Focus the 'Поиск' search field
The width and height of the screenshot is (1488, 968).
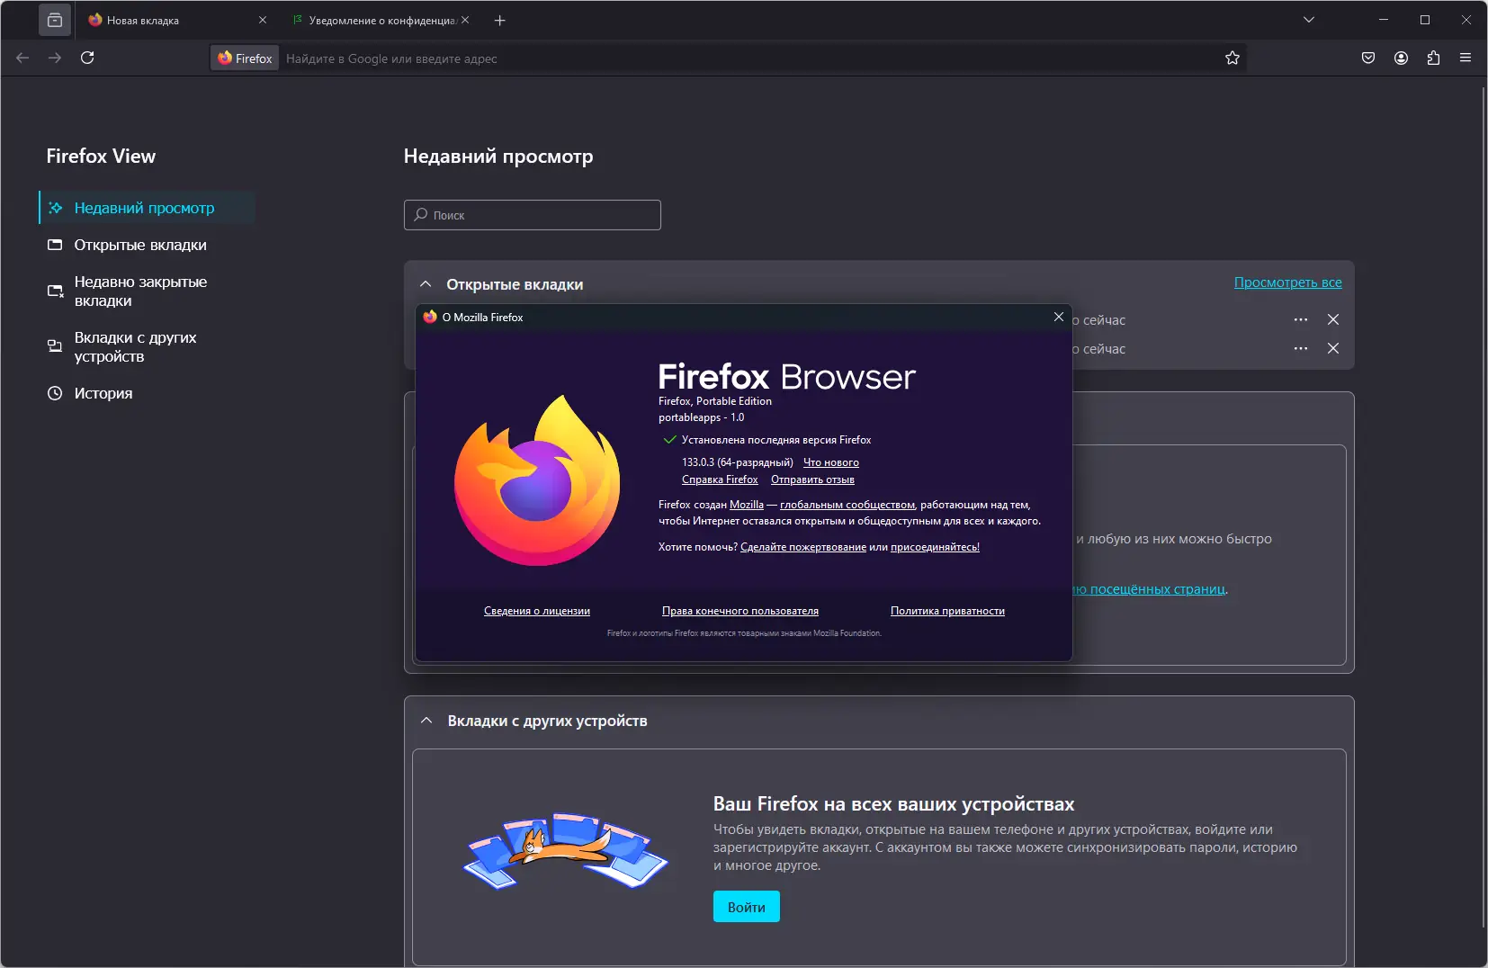pos(533,215)
